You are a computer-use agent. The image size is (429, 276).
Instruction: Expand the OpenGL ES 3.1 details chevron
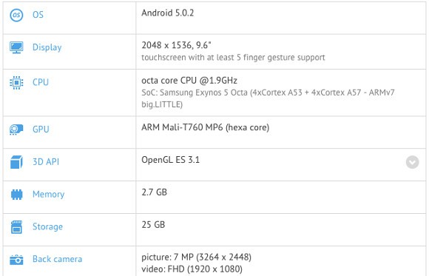[412, 162]
